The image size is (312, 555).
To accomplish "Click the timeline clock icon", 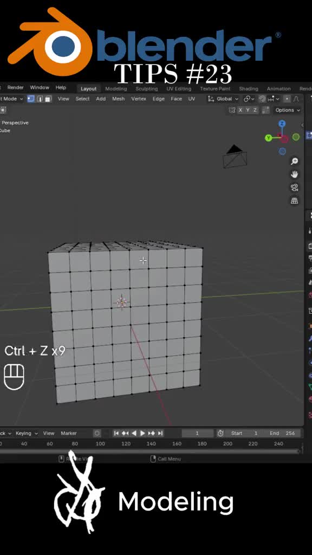I will pyautogui.click(x=220, y=433).
